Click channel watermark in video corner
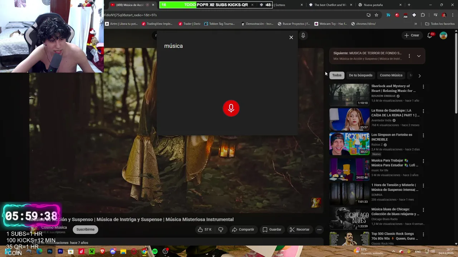The width and height of the screenshot is (458, 257). click(x=316, y=203)
